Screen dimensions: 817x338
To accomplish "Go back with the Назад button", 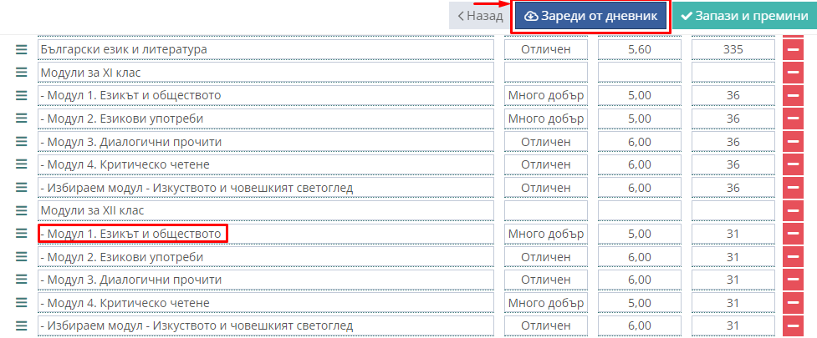I will (480, 16).
